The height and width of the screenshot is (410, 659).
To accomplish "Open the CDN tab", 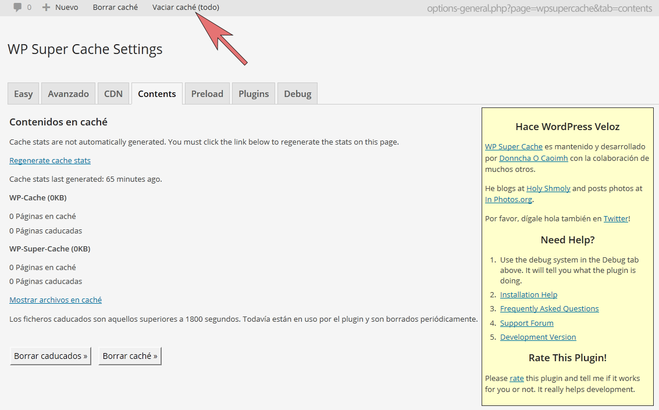I will [x=113, y=93].
